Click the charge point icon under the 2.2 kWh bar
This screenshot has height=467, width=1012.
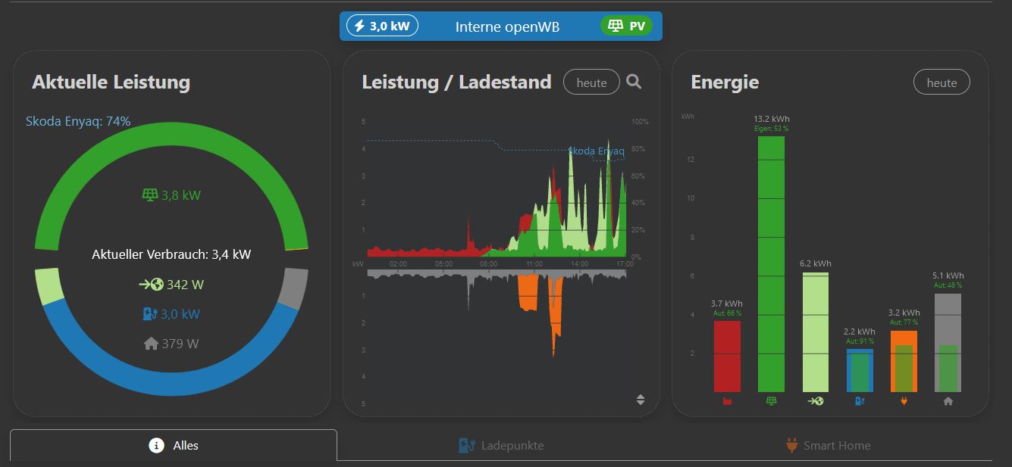click(x=860, y=401)
